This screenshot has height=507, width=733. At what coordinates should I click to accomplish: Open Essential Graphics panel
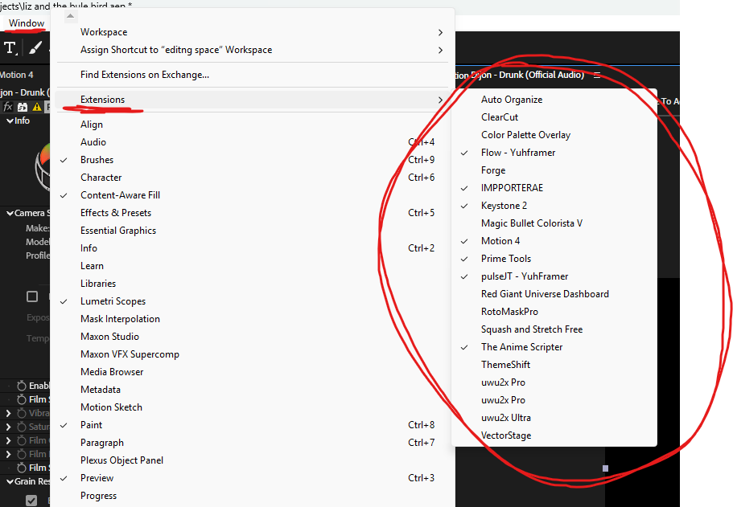coord(253,231)
